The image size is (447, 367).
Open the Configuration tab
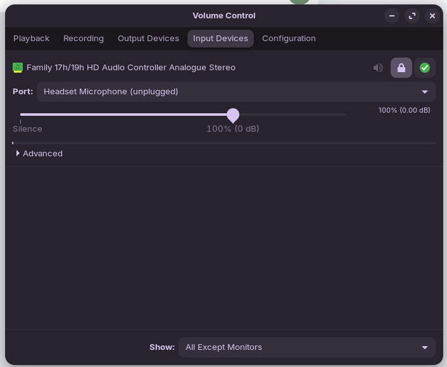(289, 39)
